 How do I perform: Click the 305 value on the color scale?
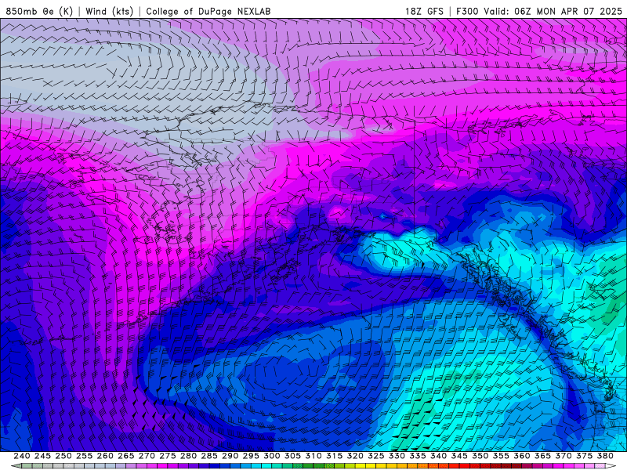coord(292,456)
